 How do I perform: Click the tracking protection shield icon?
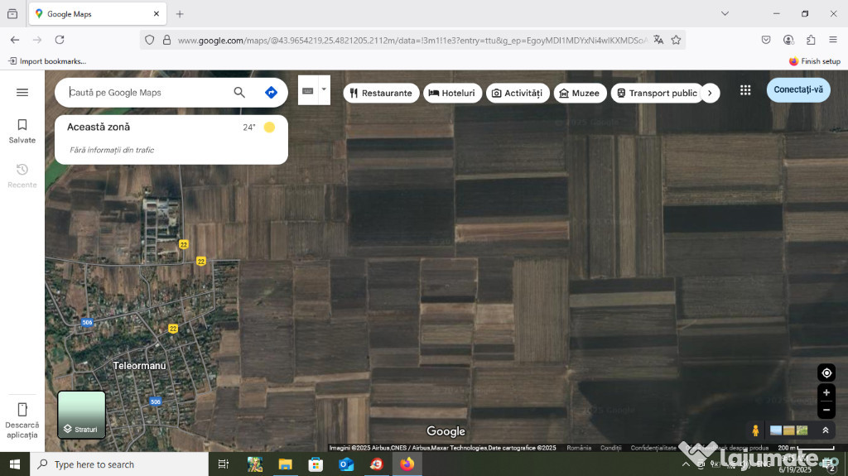click(x=150, y=40)
